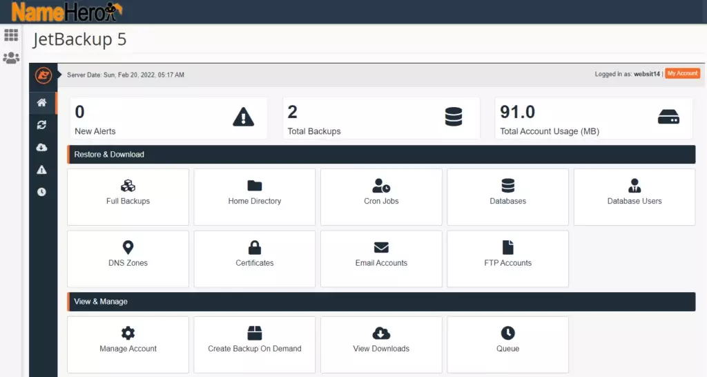Open the Certificates tile

click(x=255, y=258)
